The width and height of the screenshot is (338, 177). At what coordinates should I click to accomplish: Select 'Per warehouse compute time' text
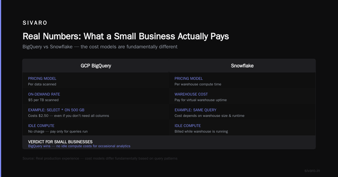coord(198,84)
